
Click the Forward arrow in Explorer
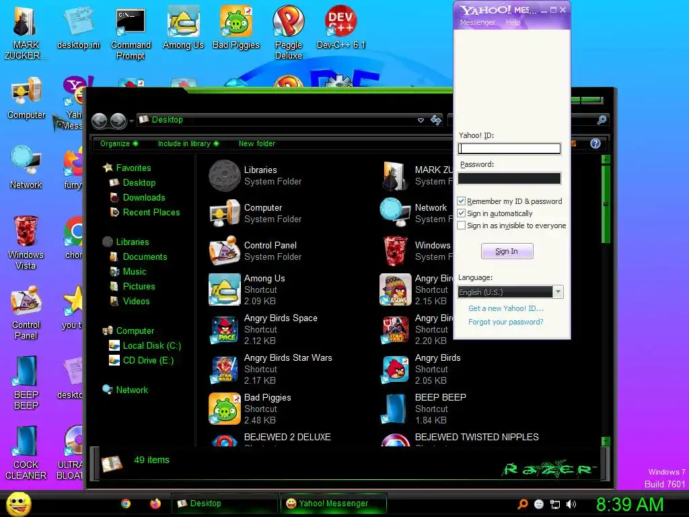coord(118,120)
